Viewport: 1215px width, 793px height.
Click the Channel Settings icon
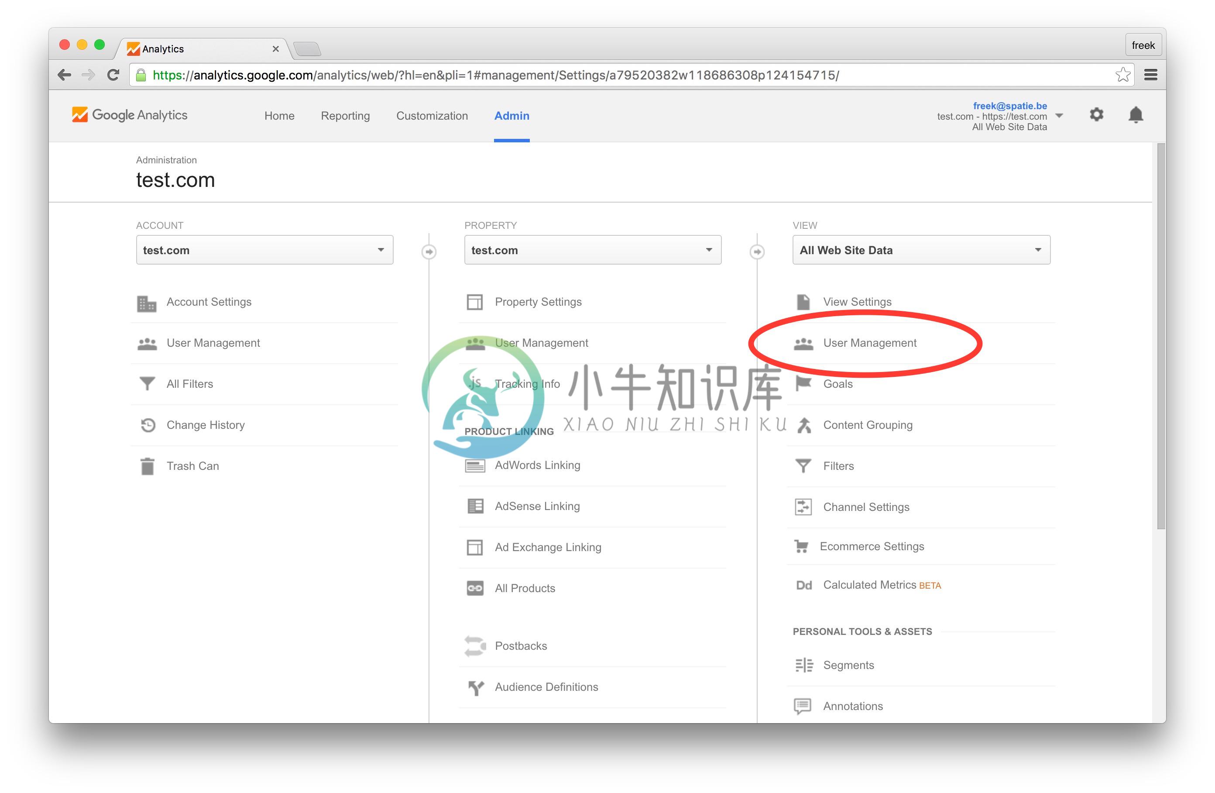coord(803,507)
